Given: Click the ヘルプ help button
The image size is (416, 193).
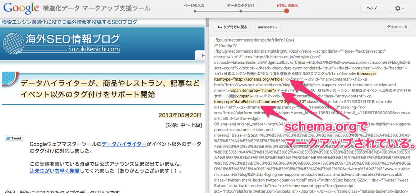Looking at the screenshot, I should pos(371,8).
